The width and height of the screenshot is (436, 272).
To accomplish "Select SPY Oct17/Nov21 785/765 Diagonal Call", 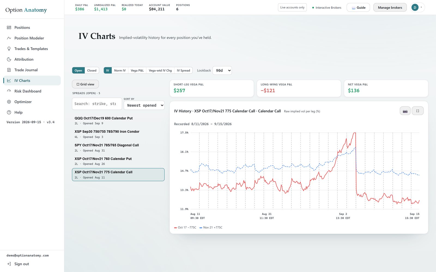I will tap(118, 148).
